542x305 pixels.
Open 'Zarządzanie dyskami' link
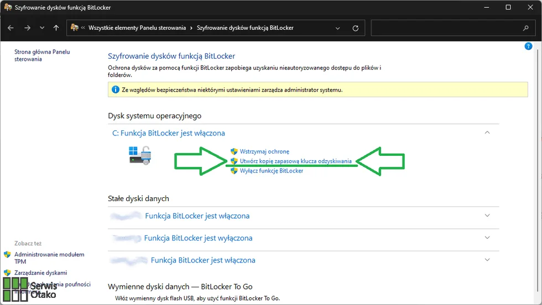click(x=40, y=273)
